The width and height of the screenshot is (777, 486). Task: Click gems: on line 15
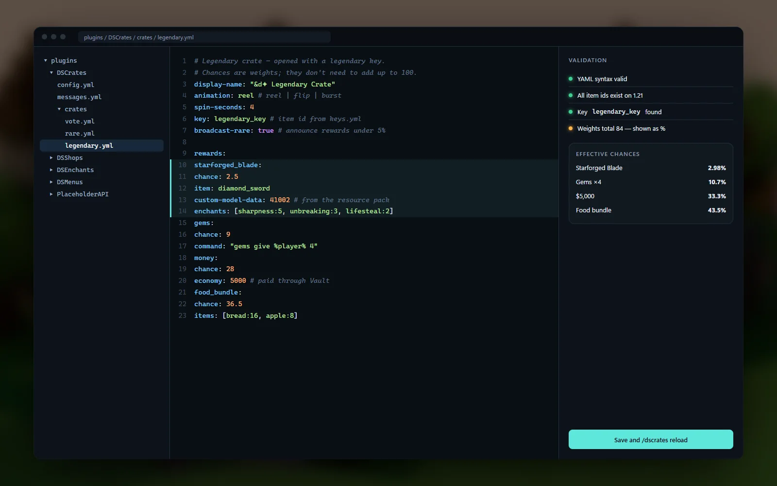(204, 223)
